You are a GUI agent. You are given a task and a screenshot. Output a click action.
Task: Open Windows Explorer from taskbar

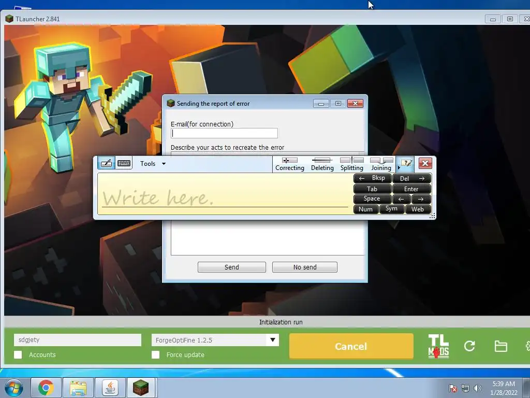(x=78, y=388)
